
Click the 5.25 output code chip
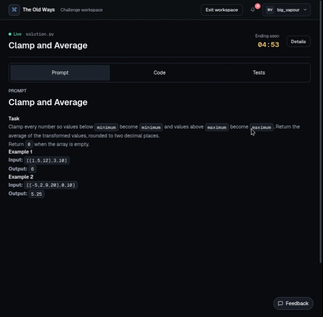36,194
